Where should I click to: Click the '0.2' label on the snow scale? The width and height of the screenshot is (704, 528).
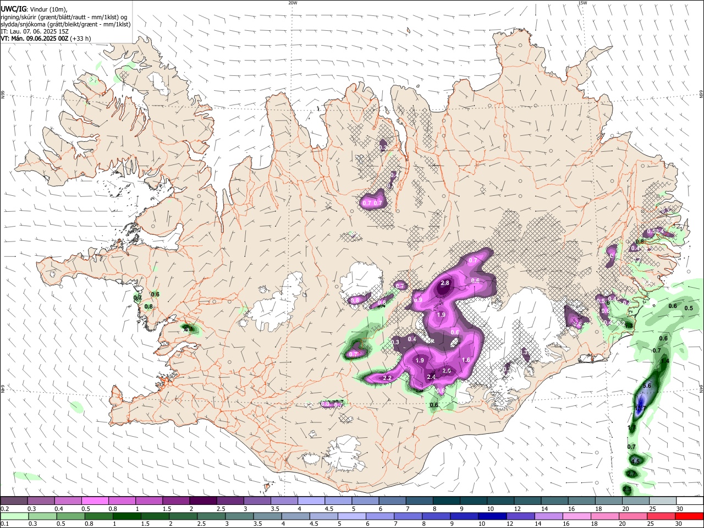[x=4, y=509]
